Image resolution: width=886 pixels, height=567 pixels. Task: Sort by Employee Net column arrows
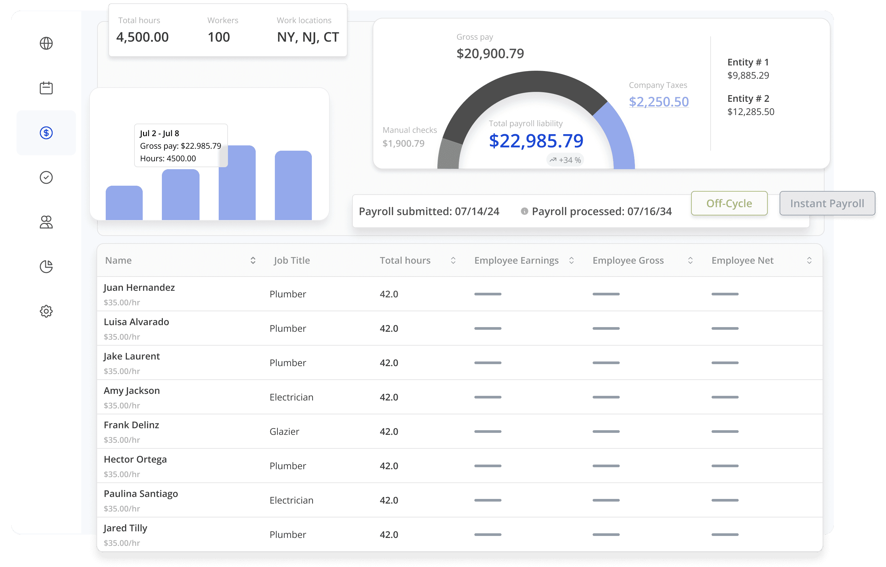click(809, 261)
